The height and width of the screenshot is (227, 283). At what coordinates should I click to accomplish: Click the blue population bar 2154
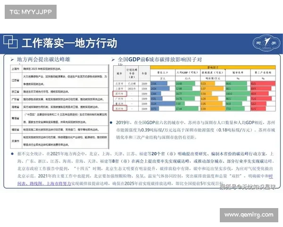click(159, 84)
